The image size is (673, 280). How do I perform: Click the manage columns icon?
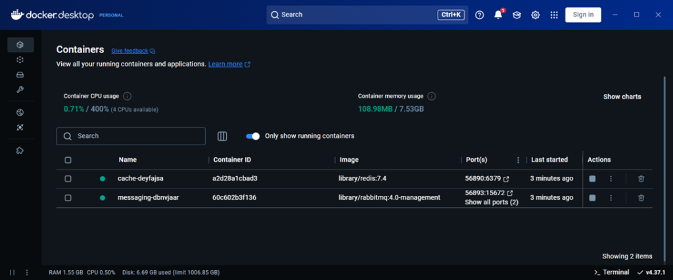tap(222, 136)
